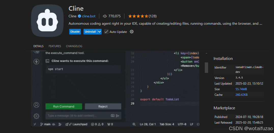
Task: Click the (128) ratings count
Action: pyautogui.click(x=153, y=16)
